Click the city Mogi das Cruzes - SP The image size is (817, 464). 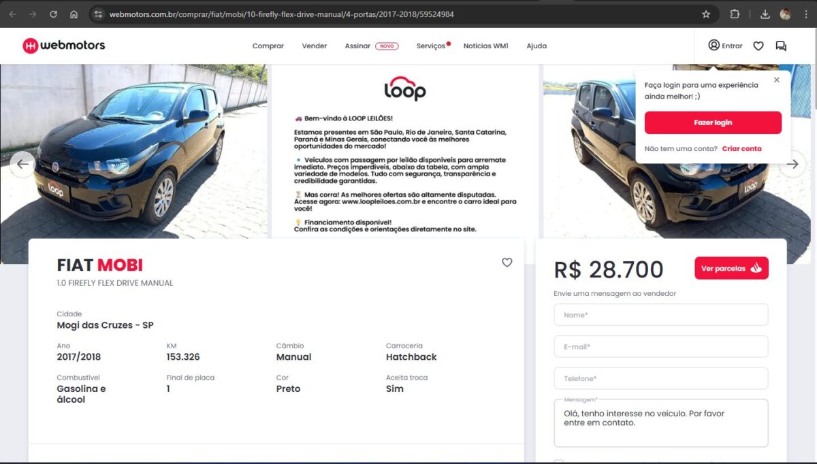[x=105, y=325]
